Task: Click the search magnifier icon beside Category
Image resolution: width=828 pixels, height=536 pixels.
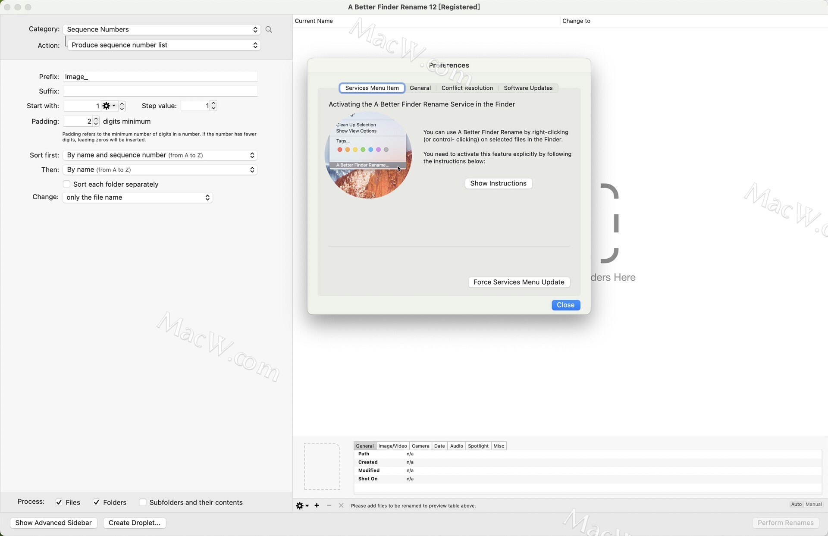Action: pos(269,29)
